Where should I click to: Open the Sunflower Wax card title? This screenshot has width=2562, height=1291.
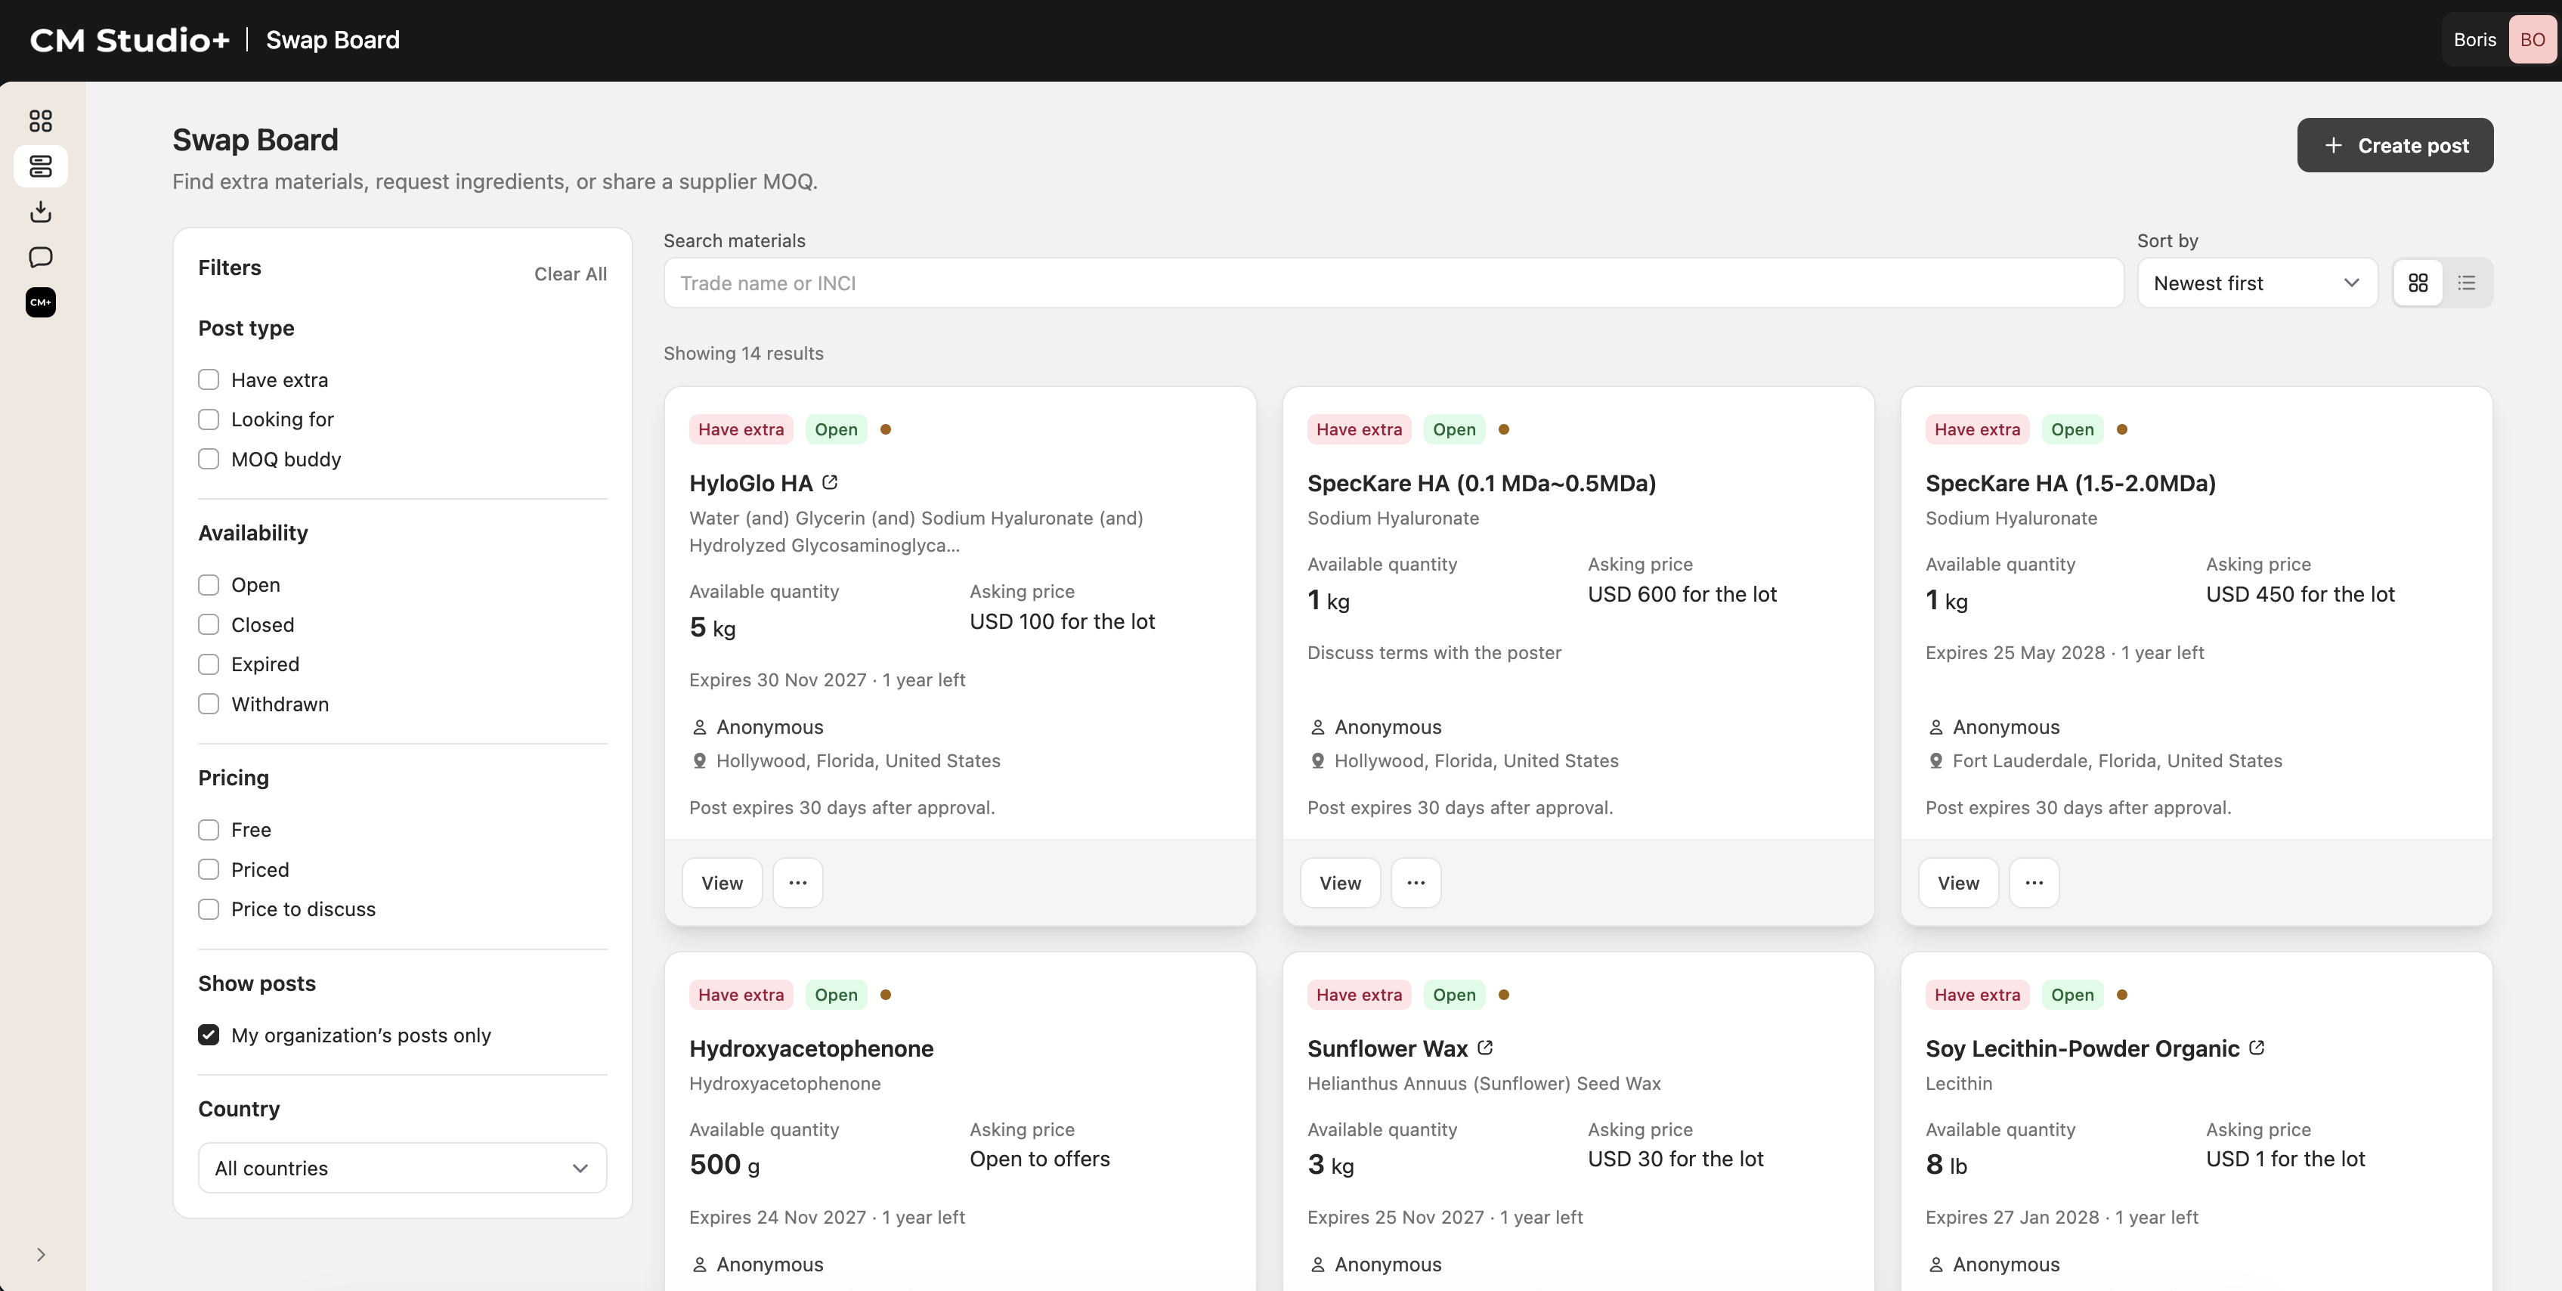pyautogui.click(x=1388, y=1048)
